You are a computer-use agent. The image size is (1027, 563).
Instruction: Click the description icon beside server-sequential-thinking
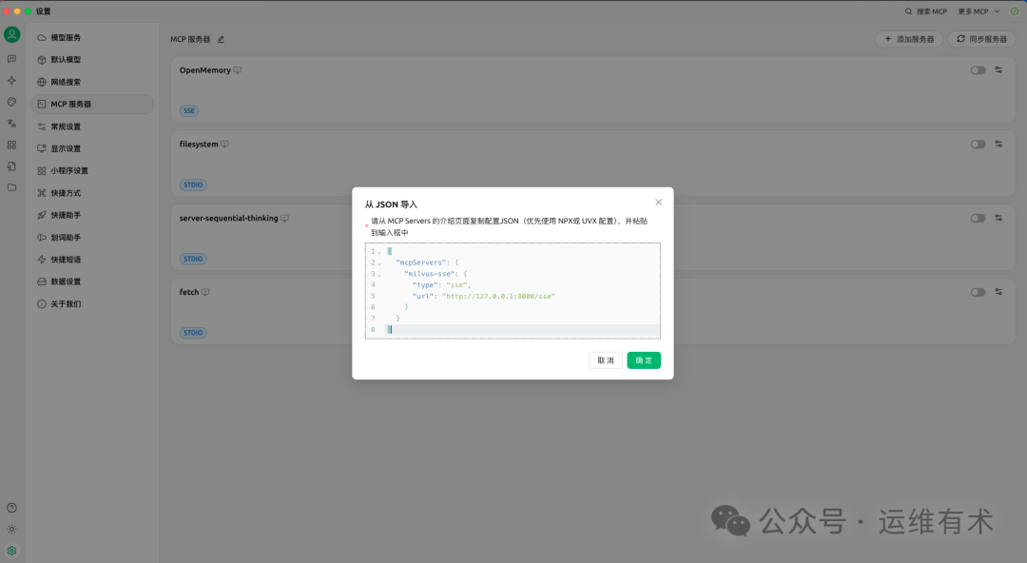click(x=285, y=218)
